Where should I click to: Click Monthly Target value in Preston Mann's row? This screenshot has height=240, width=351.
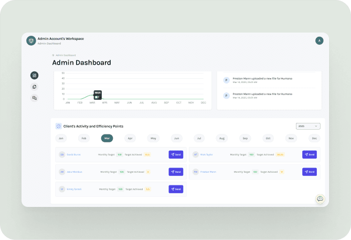click(x=255, y=172)
